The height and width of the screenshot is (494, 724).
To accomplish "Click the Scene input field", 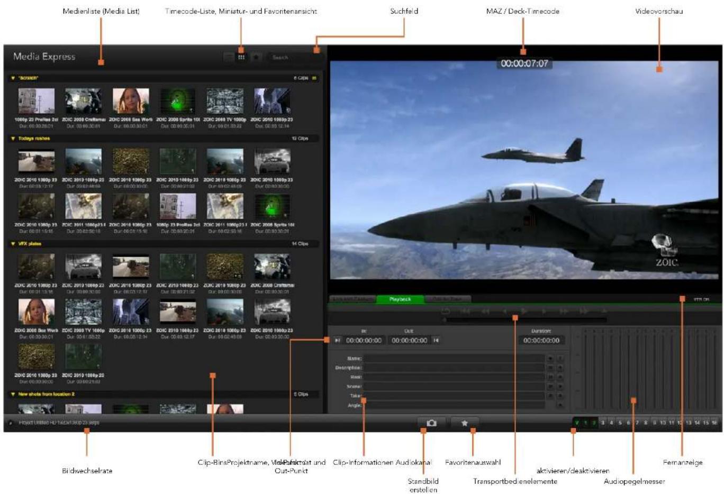I will (x=454, y=387).
